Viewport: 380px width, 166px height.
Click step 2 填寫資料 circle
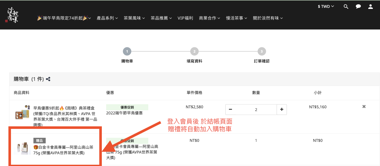pos(194,52)
